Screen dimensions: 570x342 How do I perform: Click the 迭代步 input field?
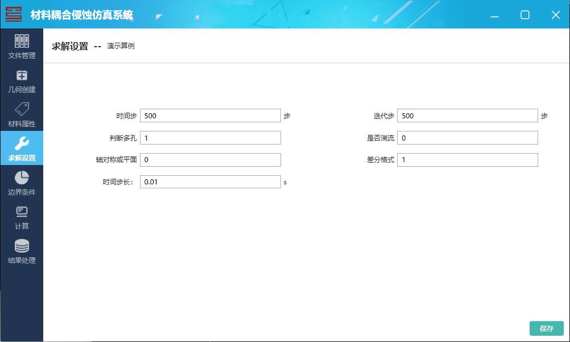pyautogui.click(x=467, y=116)
